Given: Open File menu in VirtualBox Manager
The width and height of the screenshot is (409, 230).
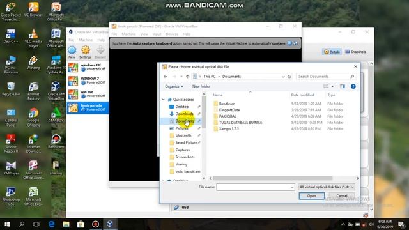Looking at the screenshot, I should tap(72, 40).
